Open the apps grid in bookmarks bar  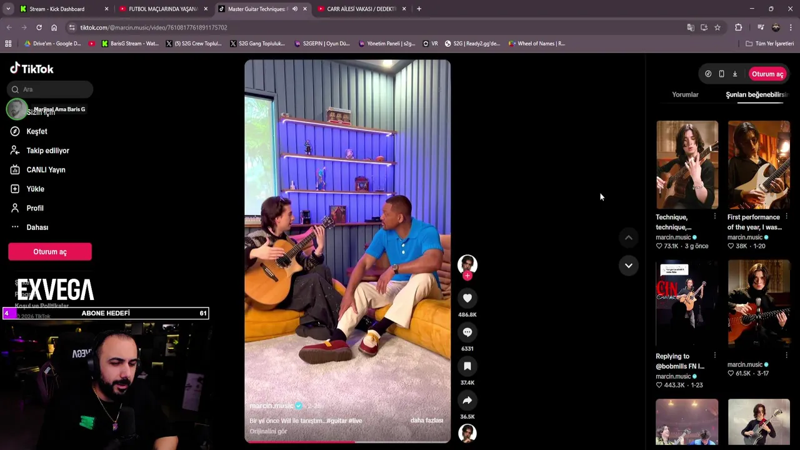coord(8,44)
